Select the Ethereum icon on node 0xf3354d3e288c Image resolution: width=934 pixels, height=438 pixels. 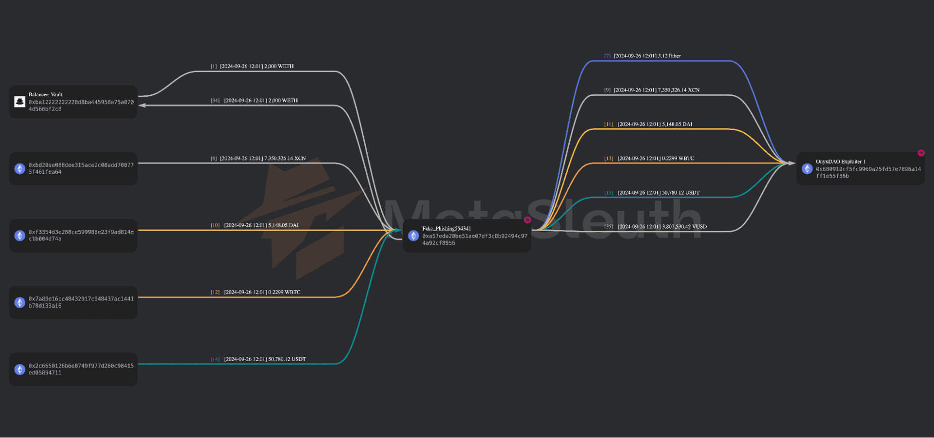pos(19,236)
